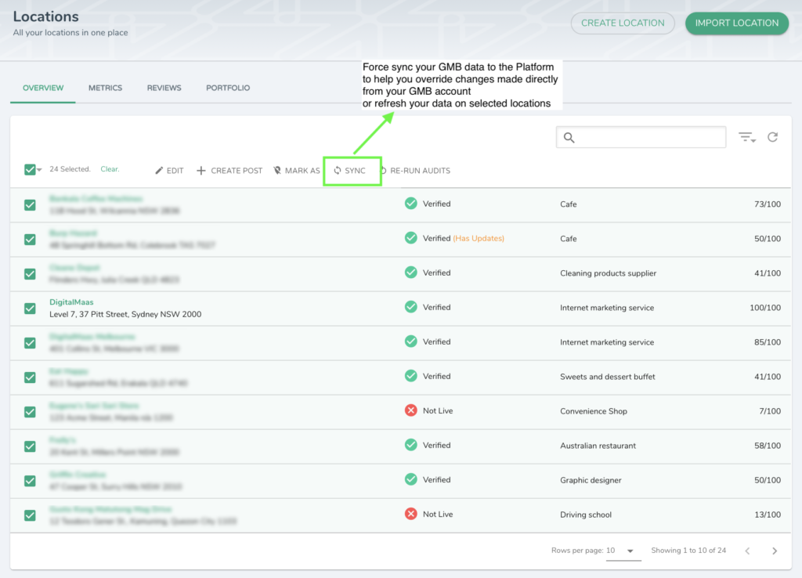Uncheck the Australian restaurant row checkbox
This screenshot has width=802, height=578.
(x=31, y=446)
